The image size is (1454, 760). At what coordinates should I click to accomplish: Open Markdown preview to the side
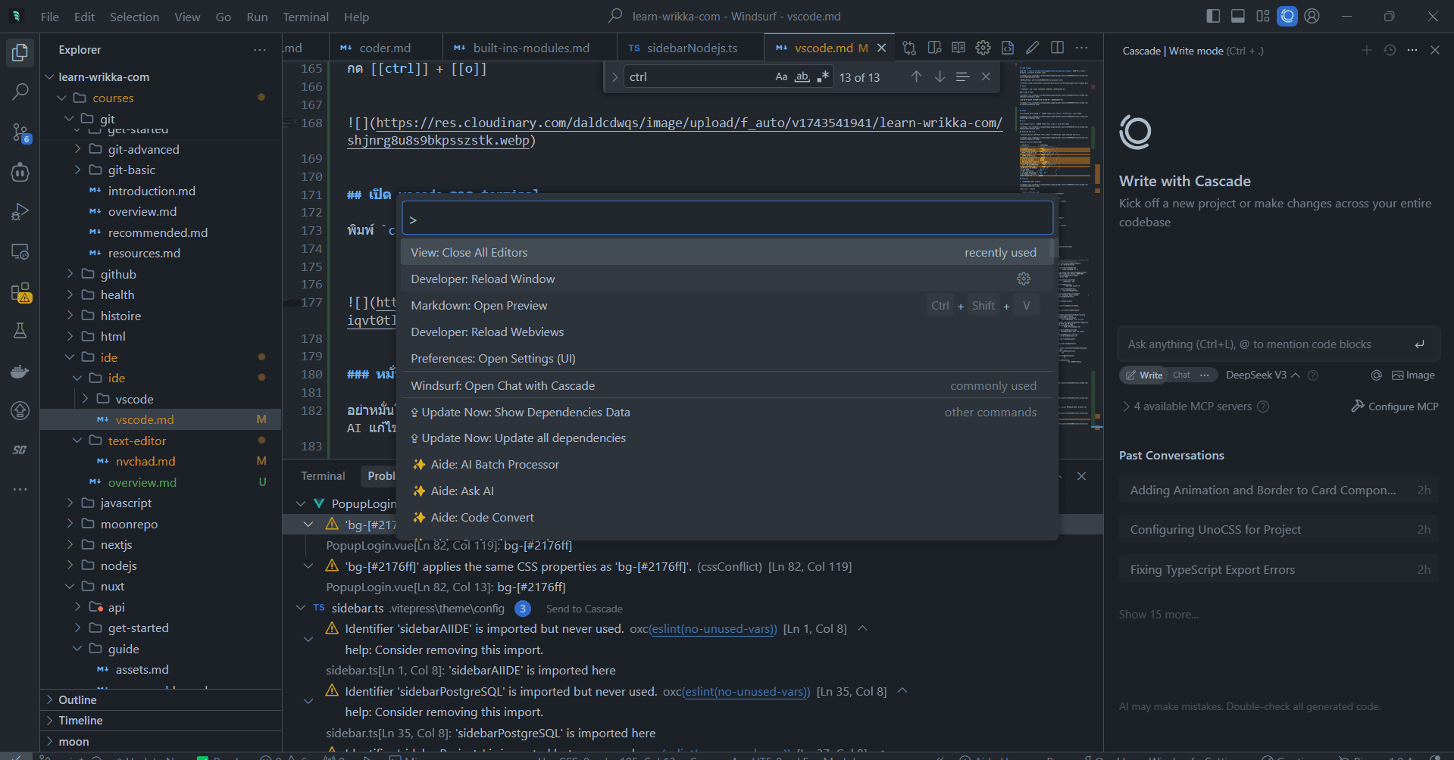934,48
